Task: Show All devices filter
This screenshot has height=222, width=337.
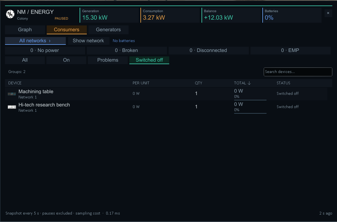Action: (x=25, y=60)
